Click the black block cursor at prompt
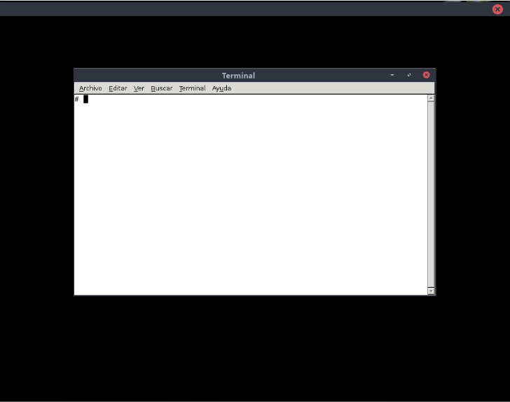The image size is (510, 402). 86,99
